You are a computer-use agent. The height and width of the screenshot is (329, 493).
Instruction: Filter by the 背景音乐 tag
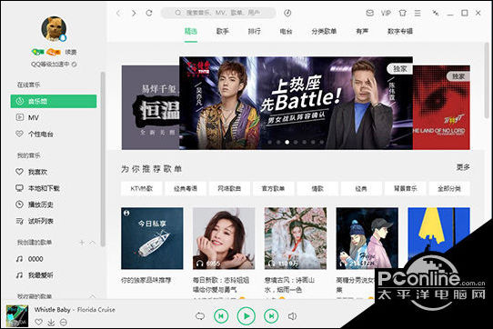coord(406,188)
